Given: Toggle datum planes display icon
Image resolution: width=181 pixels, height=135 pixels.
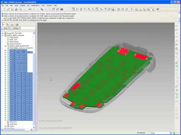Looking at the screenshot, I should tap(137, 9).
